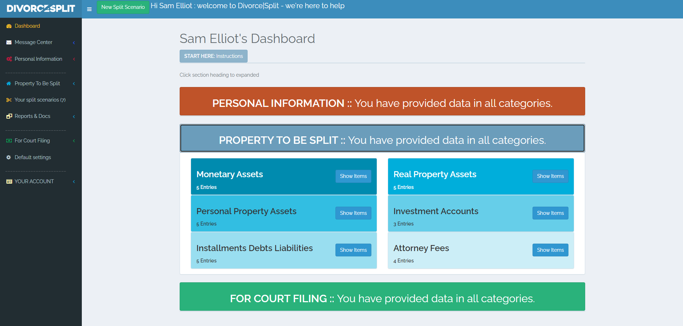Open the START HERE Instructions tab

(x=213, y=56)
